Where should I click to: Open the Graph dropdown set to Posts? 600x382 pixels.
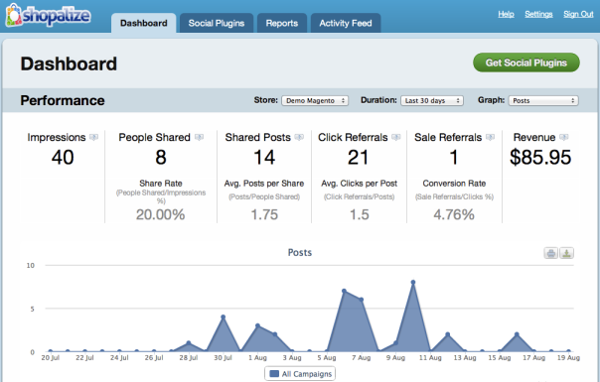543,100
